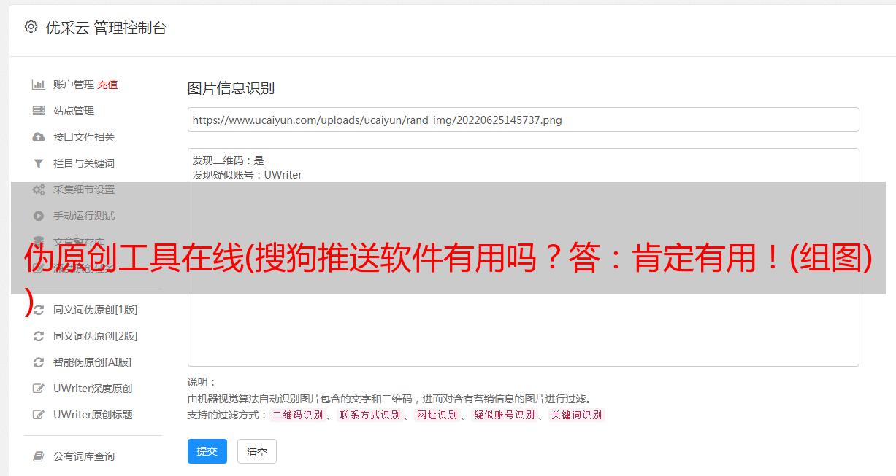896x476 pixels.
Task: Focus the image URL input field
Action: coord(523,120)
